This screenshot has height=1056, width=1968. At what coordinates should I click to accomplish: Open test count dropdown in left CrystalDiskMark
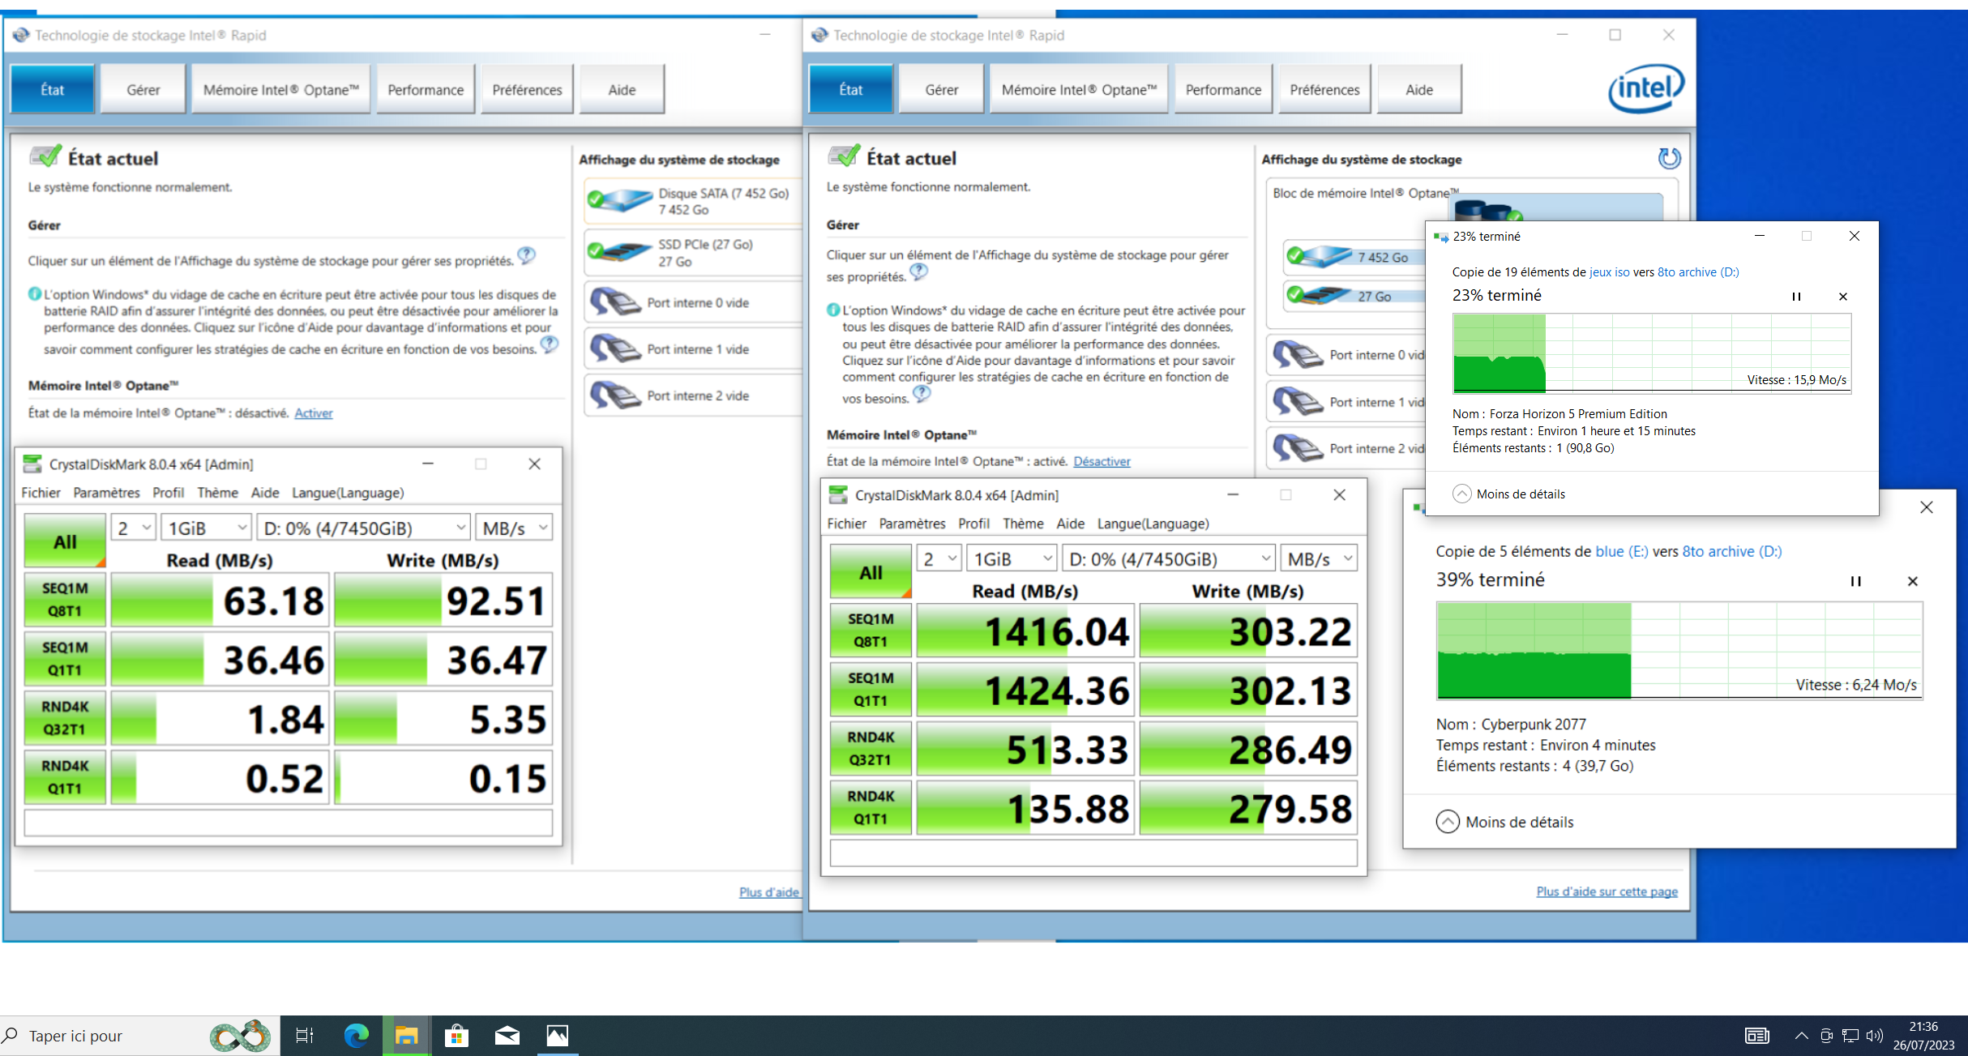pyautogui.click(x=134, y=528)
